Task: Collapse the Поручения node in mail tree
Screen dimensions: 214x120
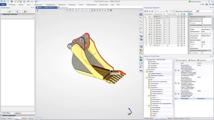Action: pos(145,78)
